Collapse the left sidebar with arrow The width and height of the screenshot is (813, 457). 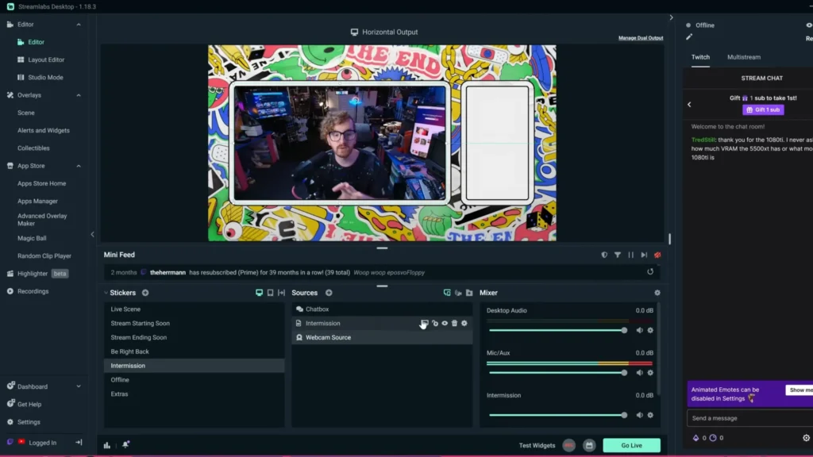pyautogui.click(x=92, y=234)
